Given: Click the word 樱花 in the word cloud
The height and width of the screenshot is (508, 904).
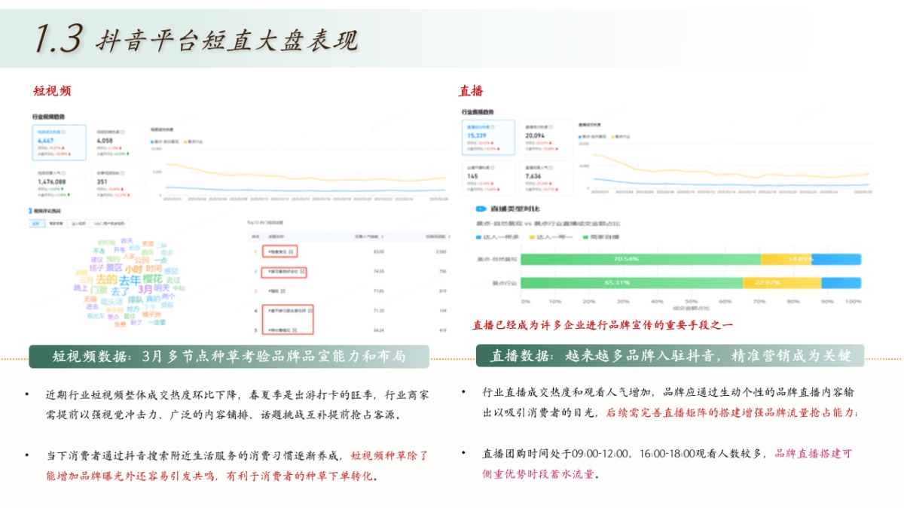Looking at the screenshot, I should [x=152, y=278].
